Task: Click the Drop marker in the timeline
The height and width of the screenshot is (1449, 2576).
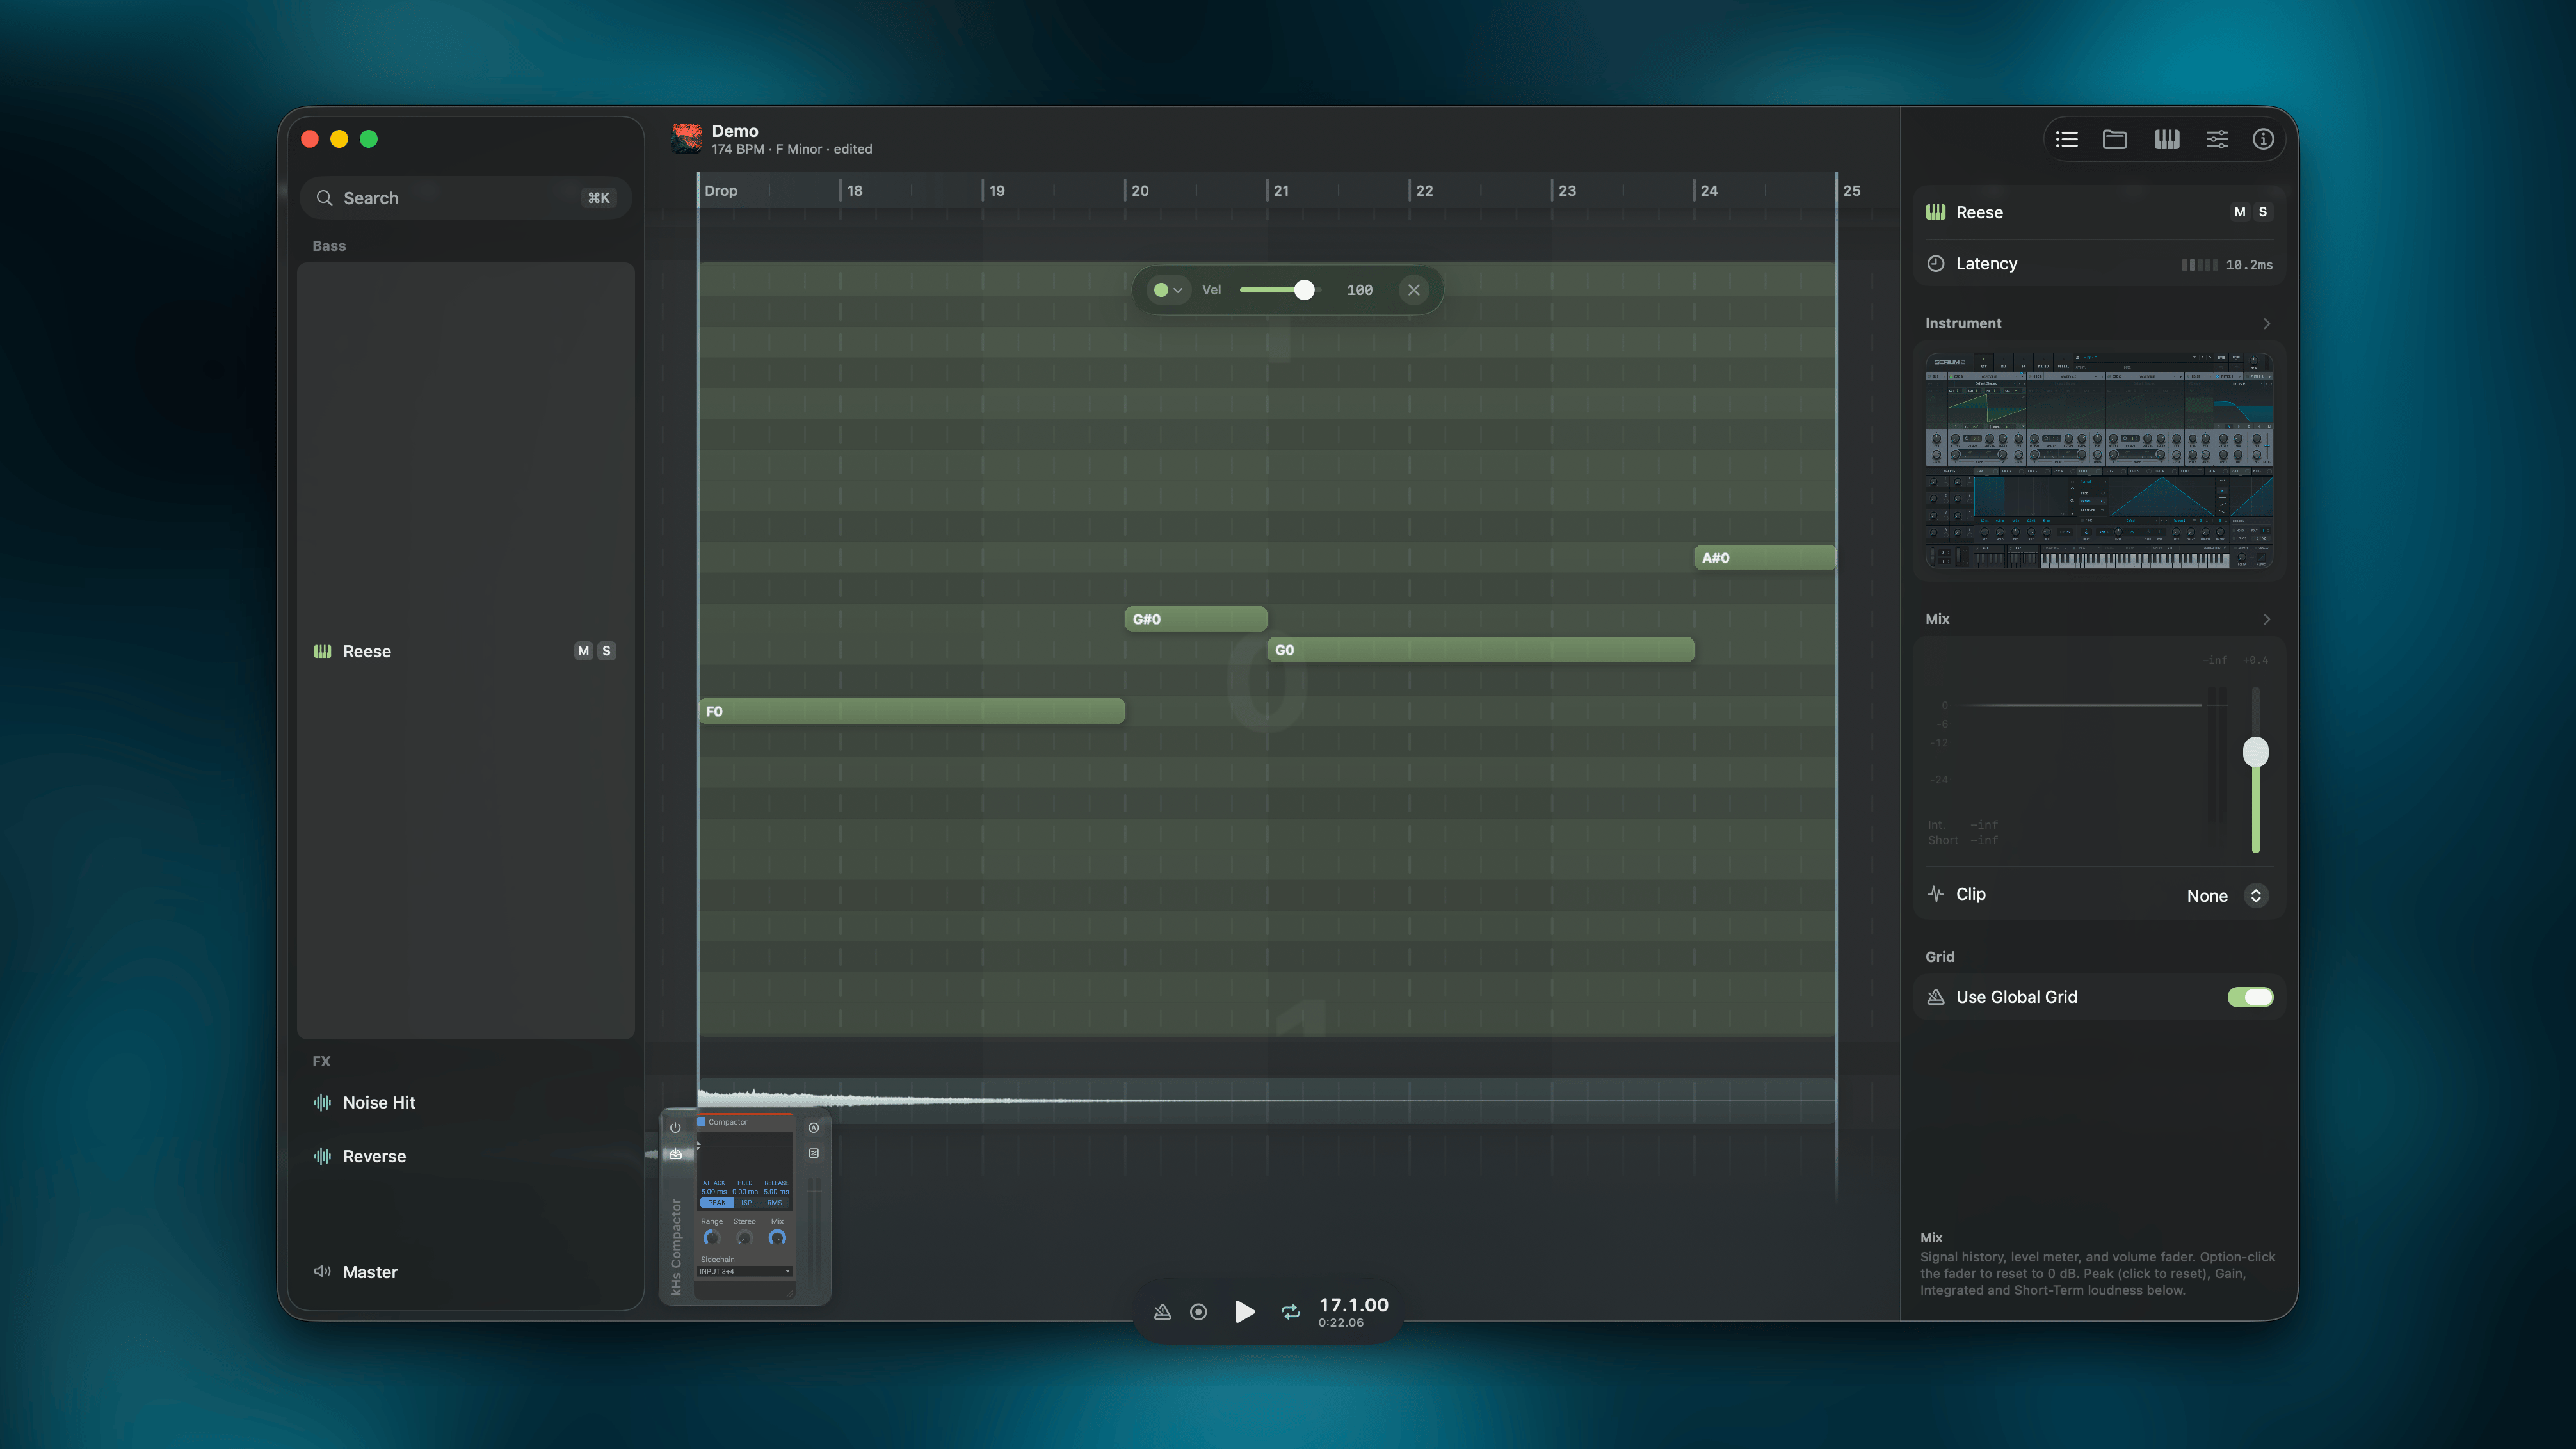Action: click(720, 191)
